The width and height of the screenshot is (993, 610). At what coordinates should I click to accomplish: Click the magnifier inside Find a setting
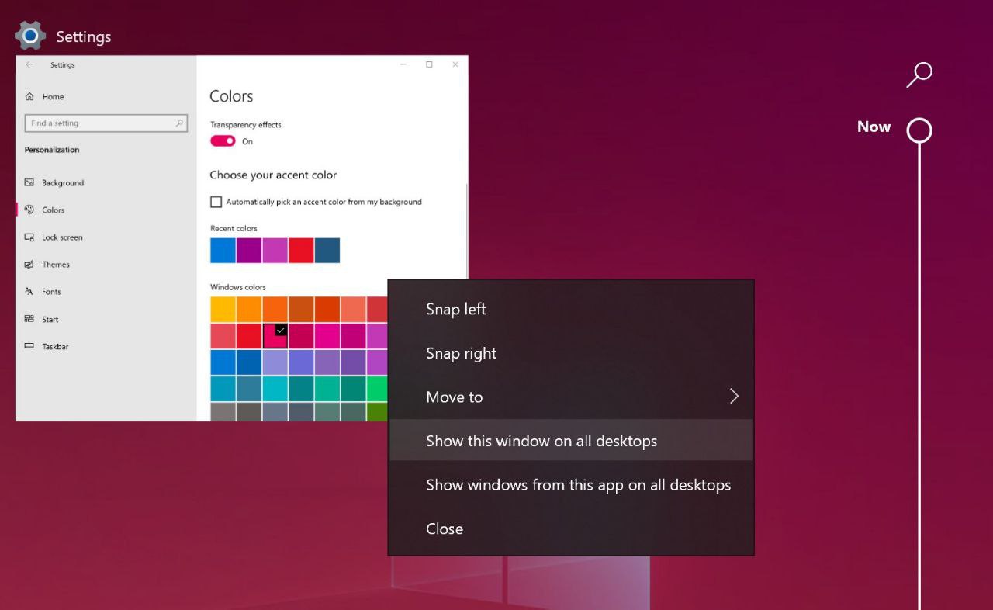[179, 123]
